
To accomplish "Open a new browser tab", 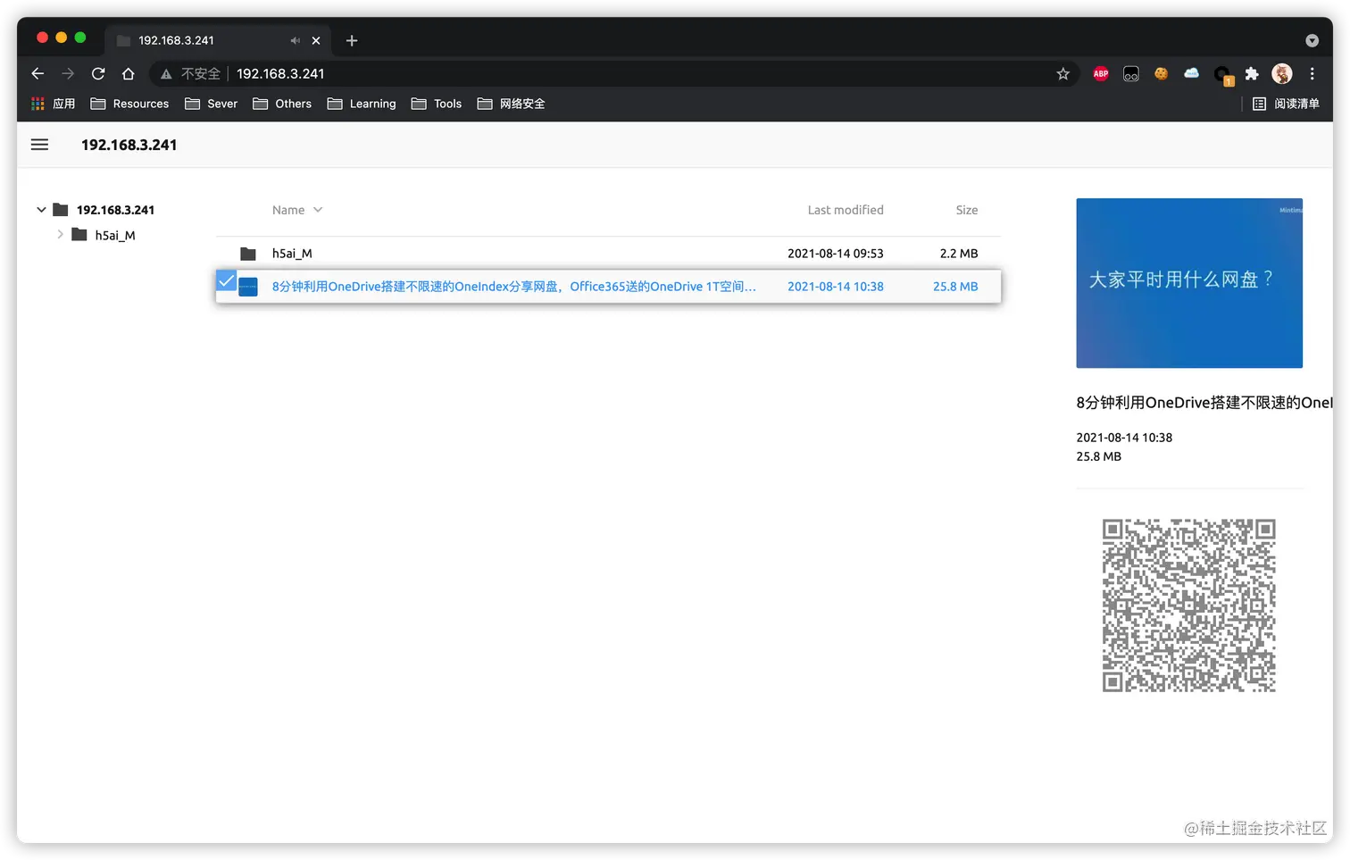I will [352, 40].
